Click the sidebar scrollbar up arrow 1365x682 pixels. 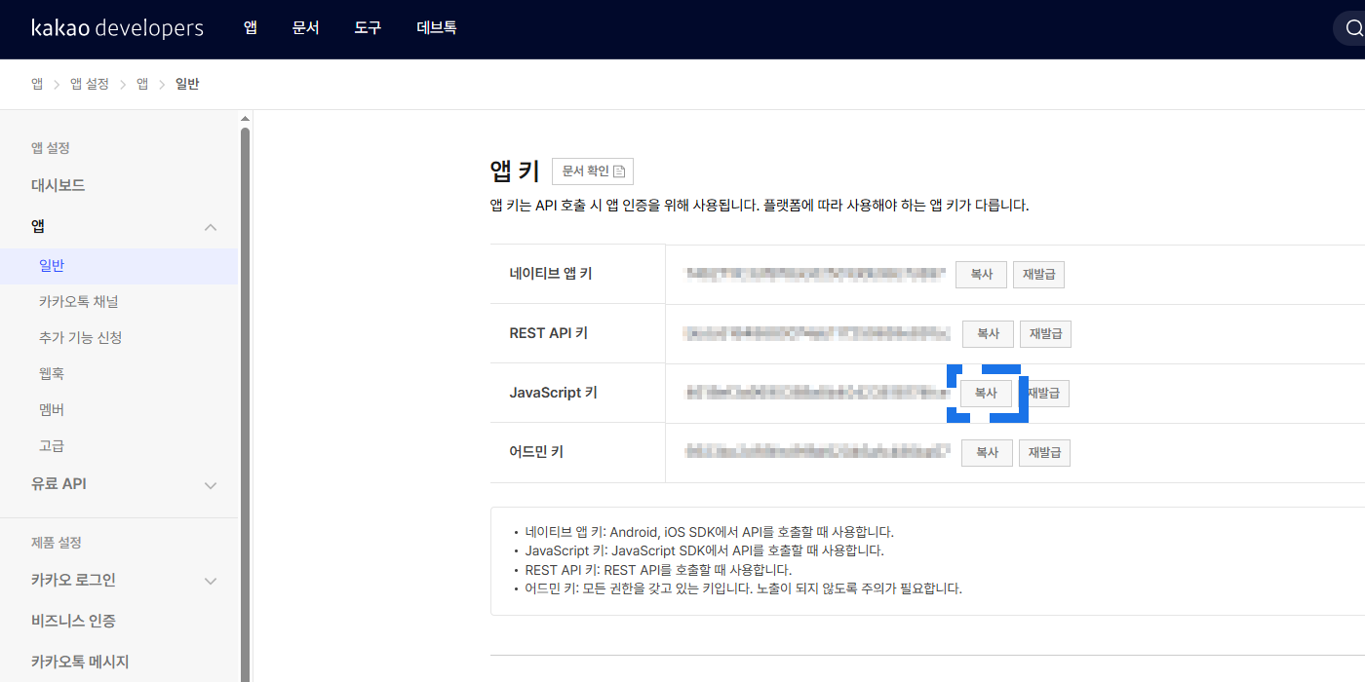pos(246,119)
